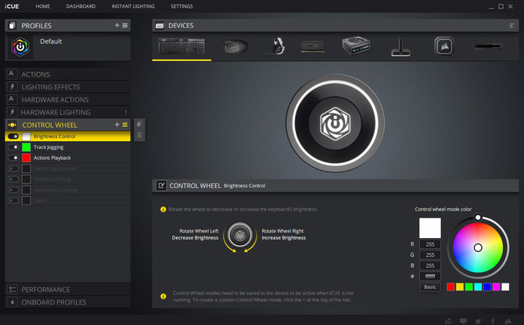Open the Home menu
This screenshot has width=524, height=325.
(43, 6)
